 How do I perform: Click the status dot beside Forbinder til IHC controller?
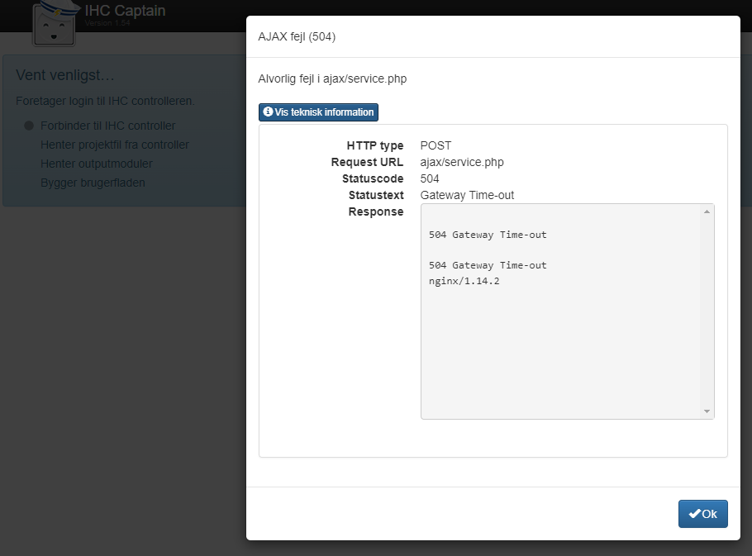click(x=28, y=126)
